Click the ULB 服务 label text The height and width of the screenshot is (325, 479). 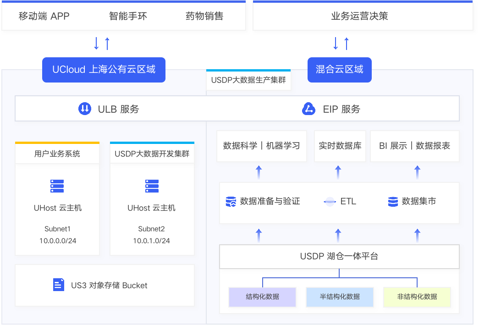[119, 109]
